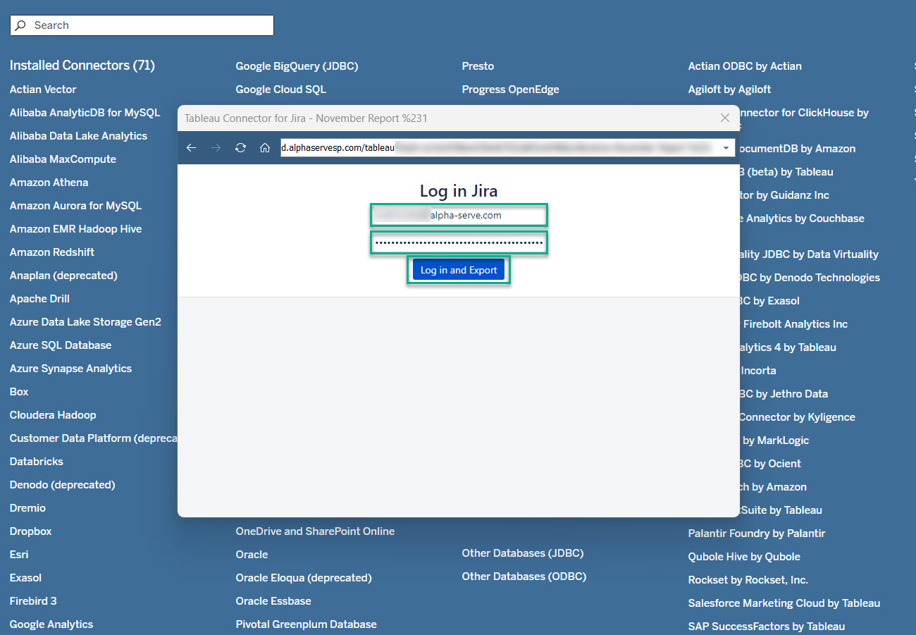Select Other Databases (ODBC) connector

pyautogui.click(x=524, y=577)
